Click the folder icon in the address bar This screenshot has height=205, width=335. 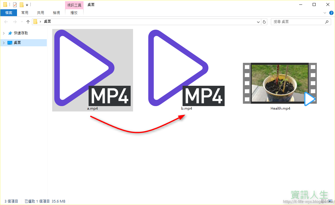tap(36, 22)
